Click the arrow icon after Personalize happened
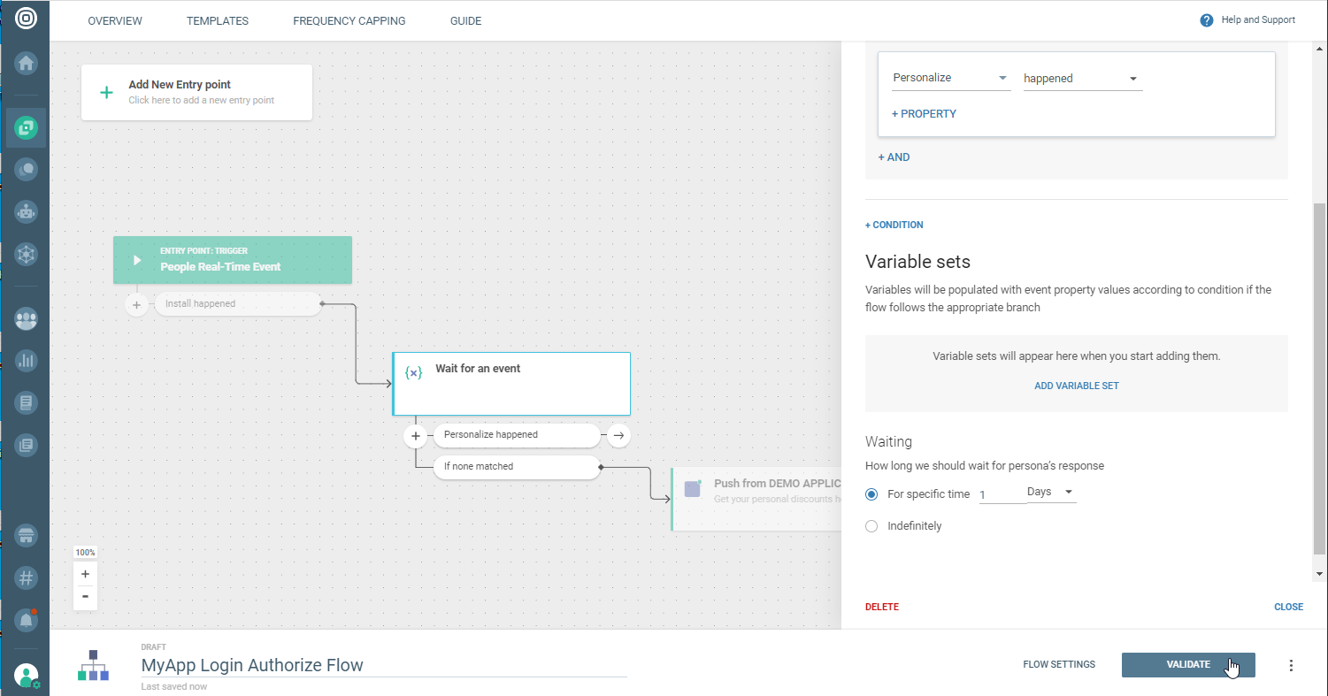Screen dimensions: 1328x696 (x=618, y=435)
